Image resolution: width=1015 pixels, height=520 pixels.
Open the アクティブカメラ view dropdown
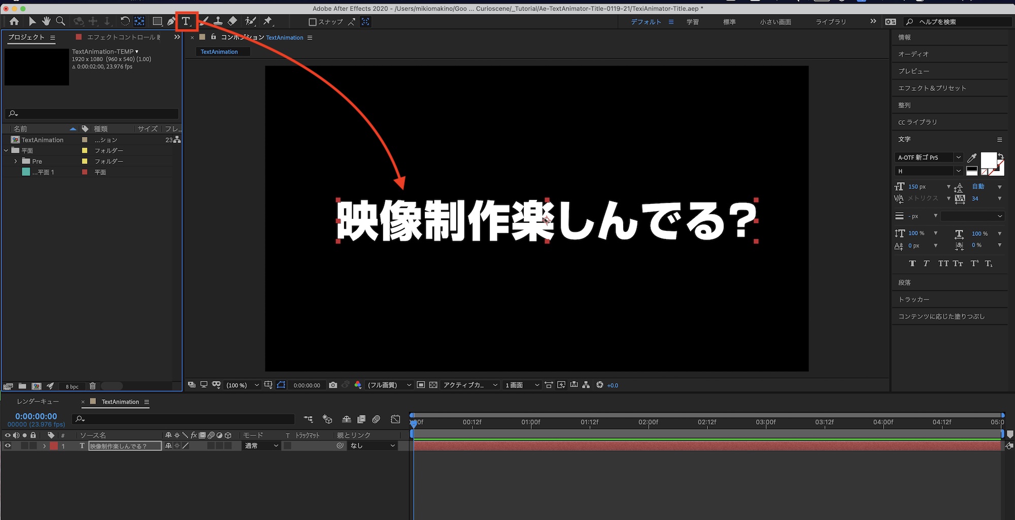[470, 385]
